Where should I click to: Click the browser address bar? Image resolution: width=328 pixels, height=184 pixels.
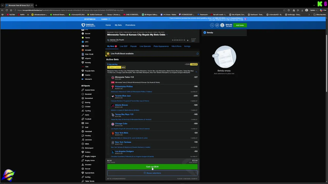click(149, 10)
